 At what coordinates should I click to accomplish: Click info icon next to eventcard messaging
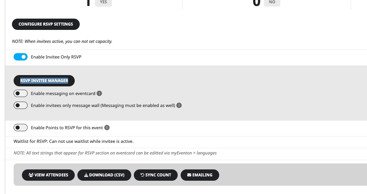click(x=99, y=93)
